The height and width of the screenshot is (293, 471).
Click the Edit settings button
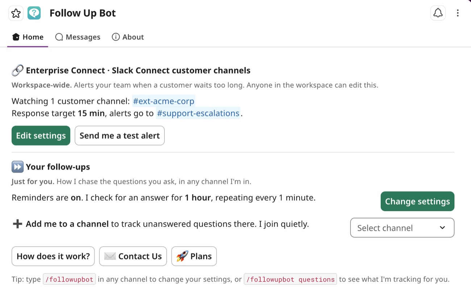(41, 135)
